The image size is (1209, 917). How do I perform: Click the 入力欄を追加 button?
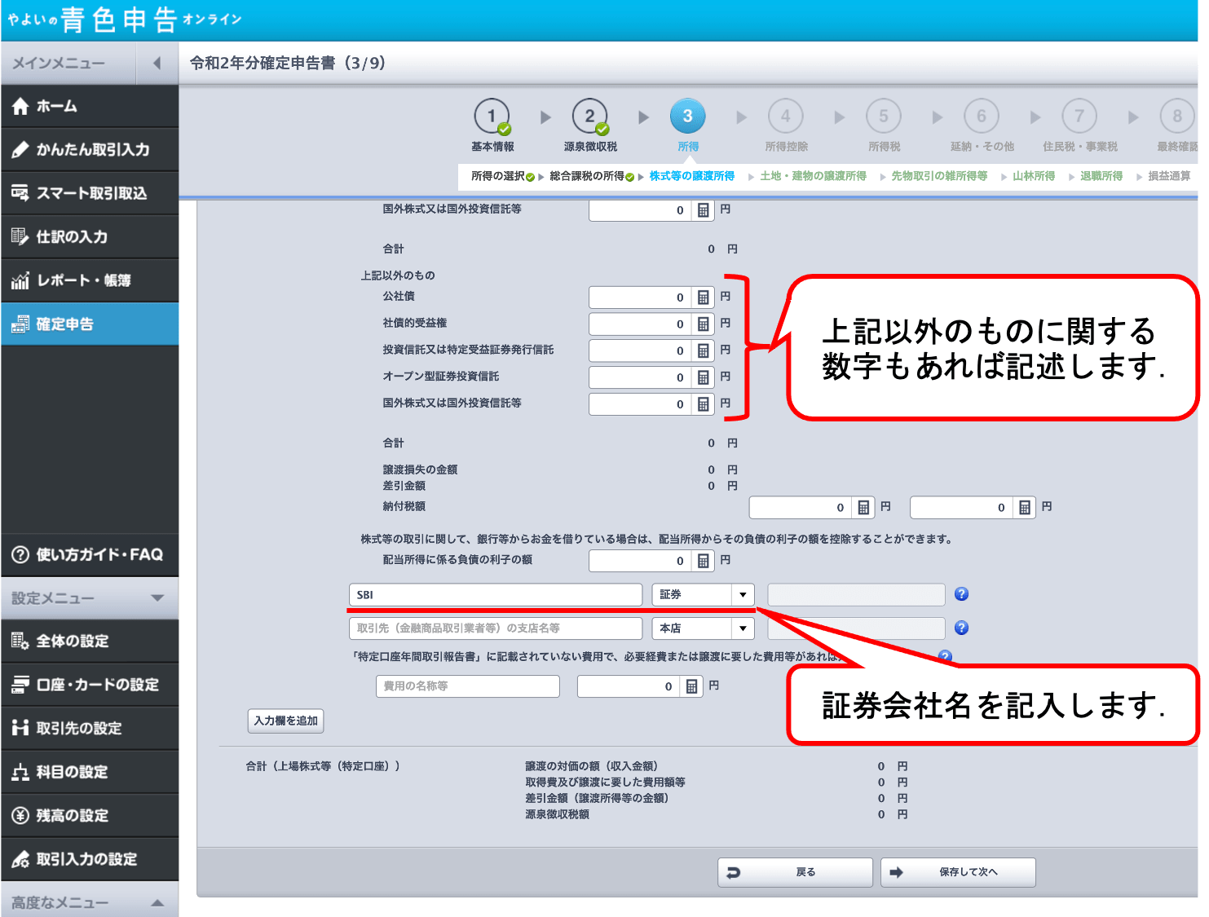click(285, 721)
